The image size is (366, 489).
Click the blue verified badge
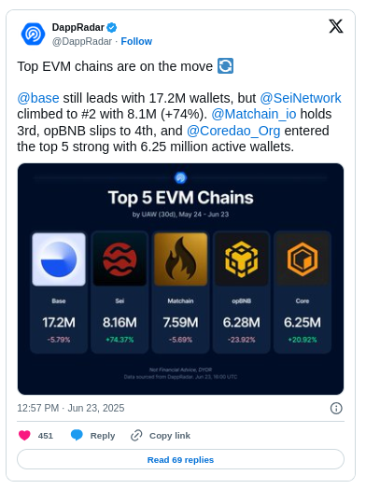112,28
